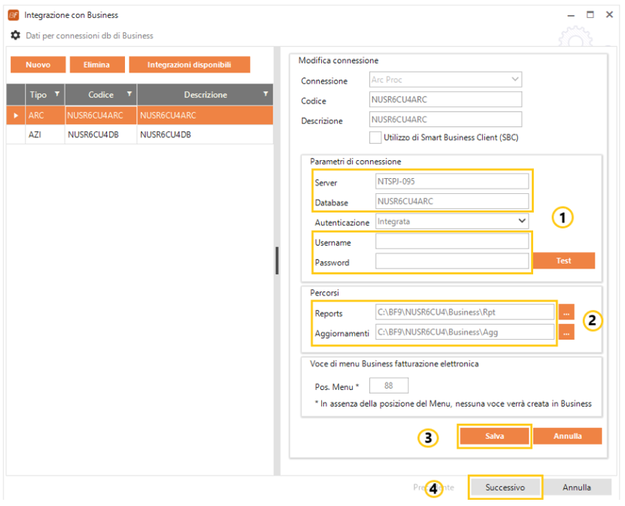Click the Integrazione con Business app icon
625x506 pixels.
13,15
